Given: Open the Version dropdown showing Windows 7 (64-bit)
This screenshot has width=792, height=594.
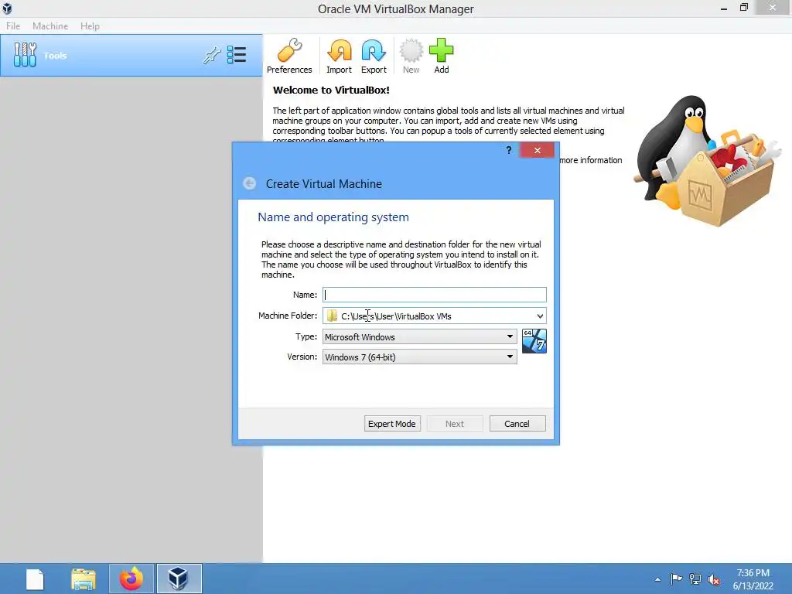Looking at the screenshot, I should click(420, 357).
